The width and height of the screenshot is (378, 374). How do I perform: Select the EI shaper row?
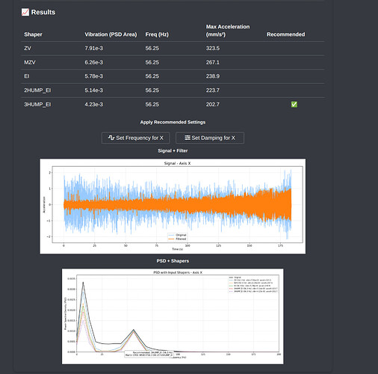tap(173, 76)
